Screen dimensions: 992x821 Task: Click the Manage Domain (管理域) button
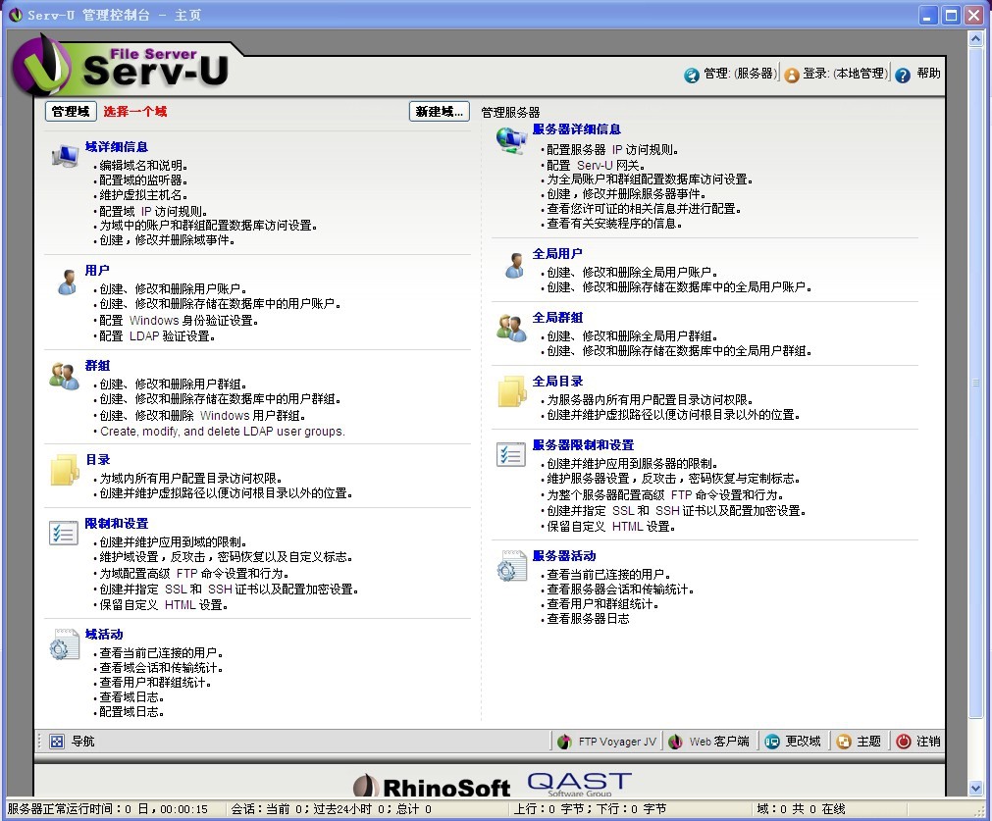click(71, 112)
